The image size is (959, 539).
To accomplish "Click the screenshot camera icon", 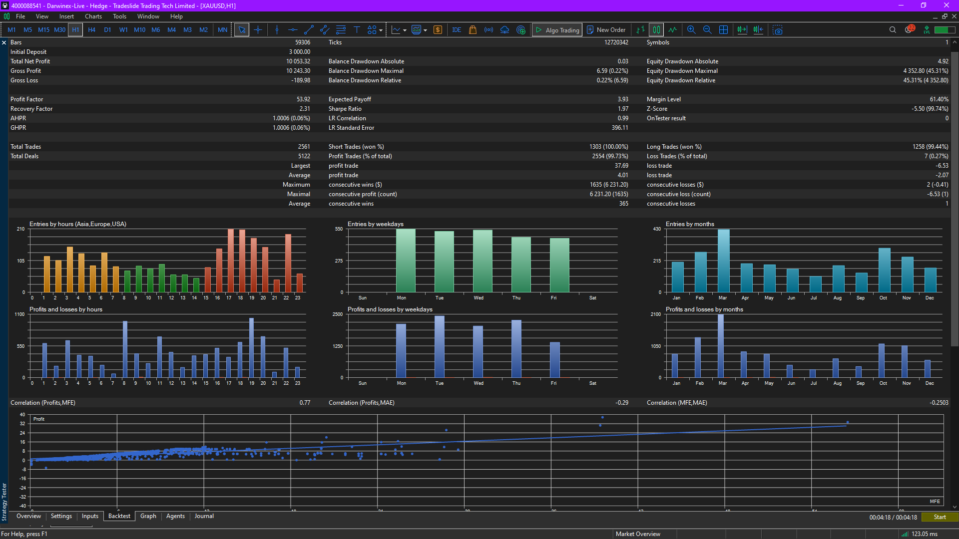I will click(778, 30).
